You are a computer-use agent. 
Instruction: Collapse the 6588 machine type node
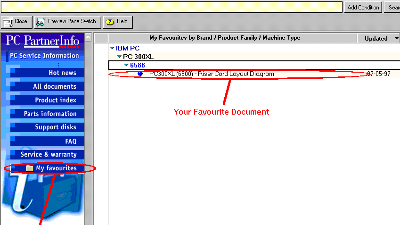(126, 65)
